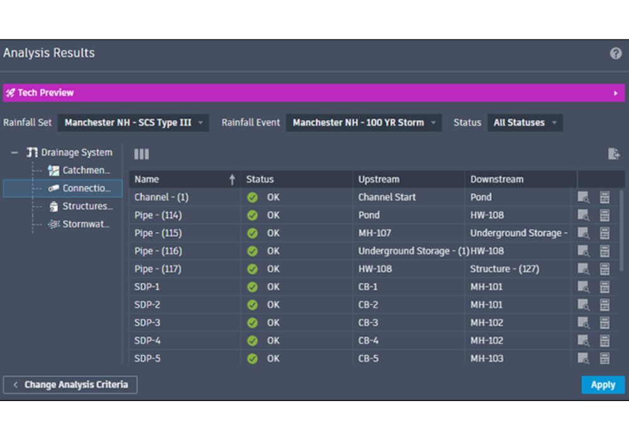Screen dimensions: 629x440
Task: Zoom to Channel - (1) in the model
Action: [584, 197]
